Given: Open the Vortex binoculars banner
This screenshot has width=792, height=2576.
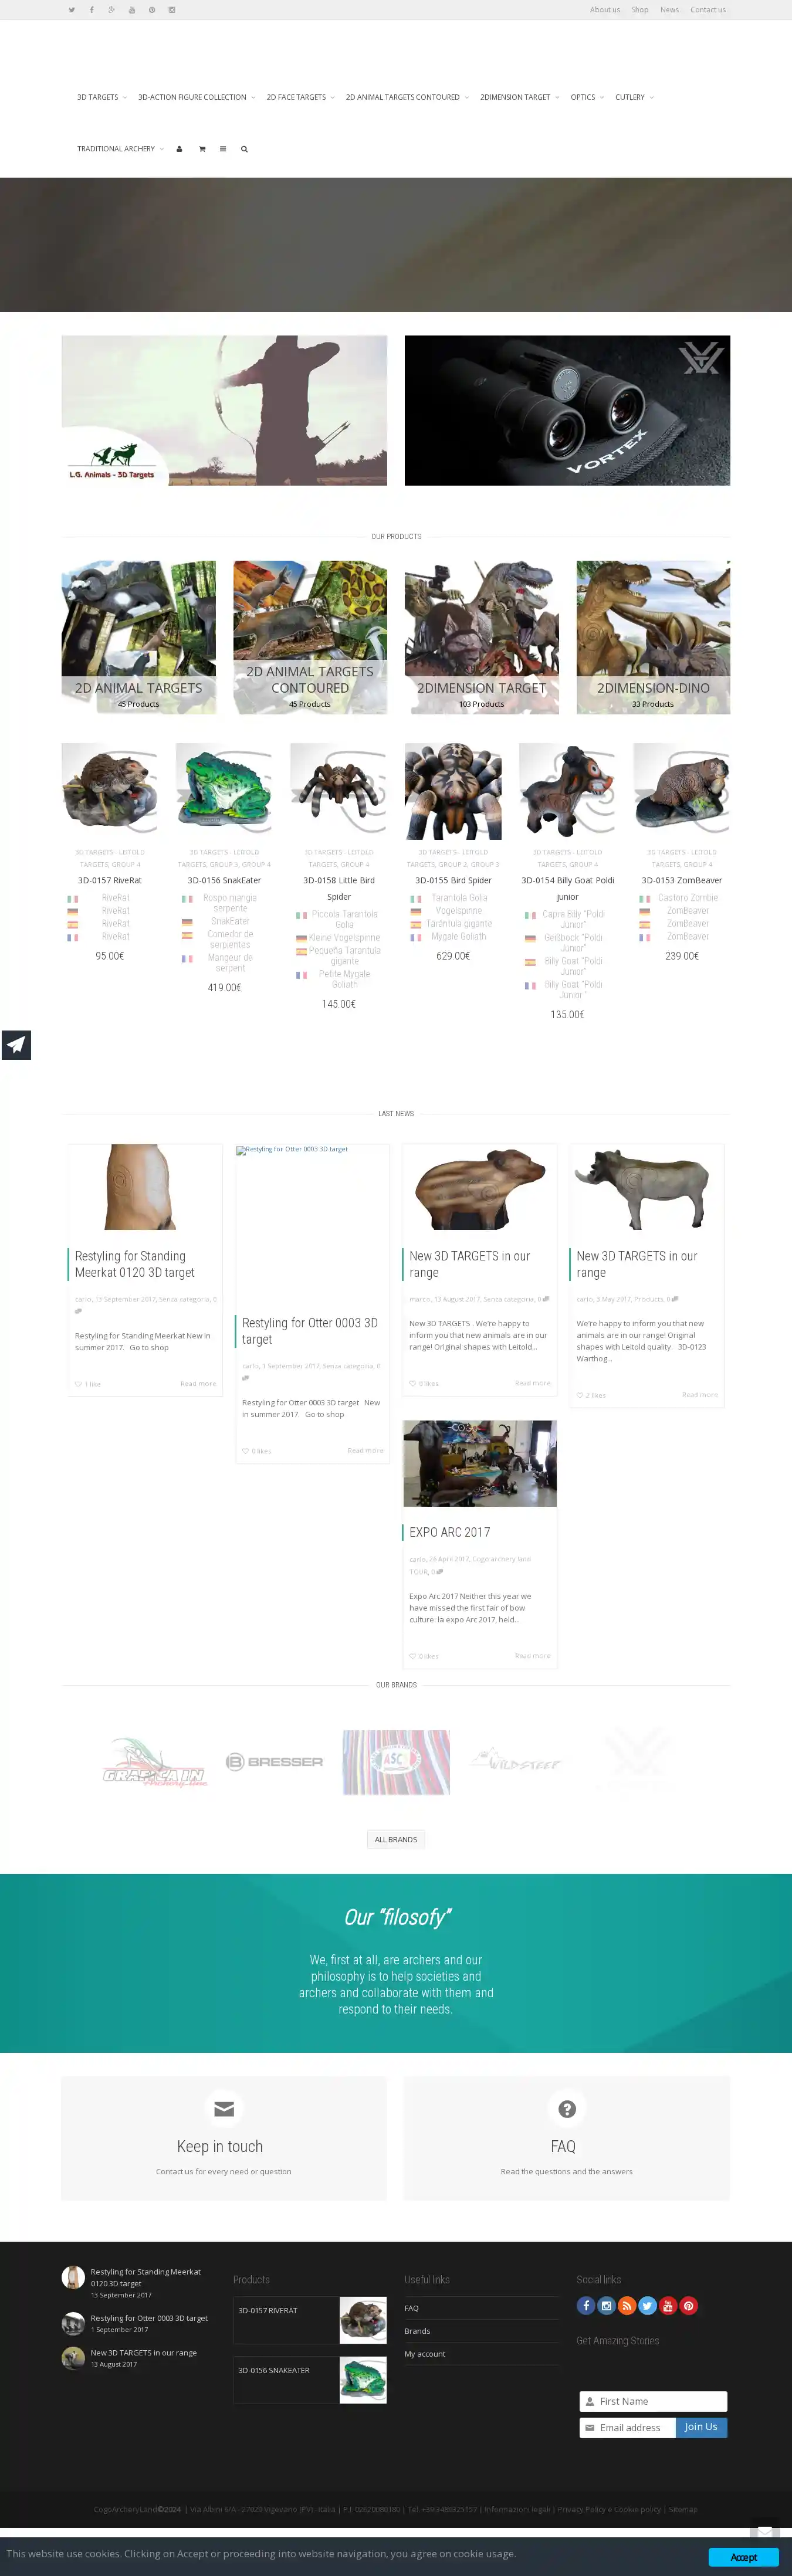Looking at the screenshot, I should tap(567, 410).
